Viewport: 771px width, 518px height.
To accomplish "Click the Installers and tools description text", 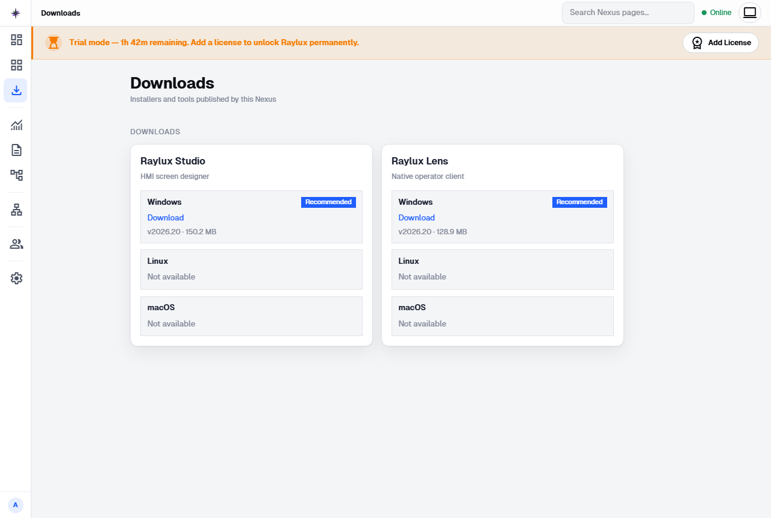I will [x=203, y=99].
